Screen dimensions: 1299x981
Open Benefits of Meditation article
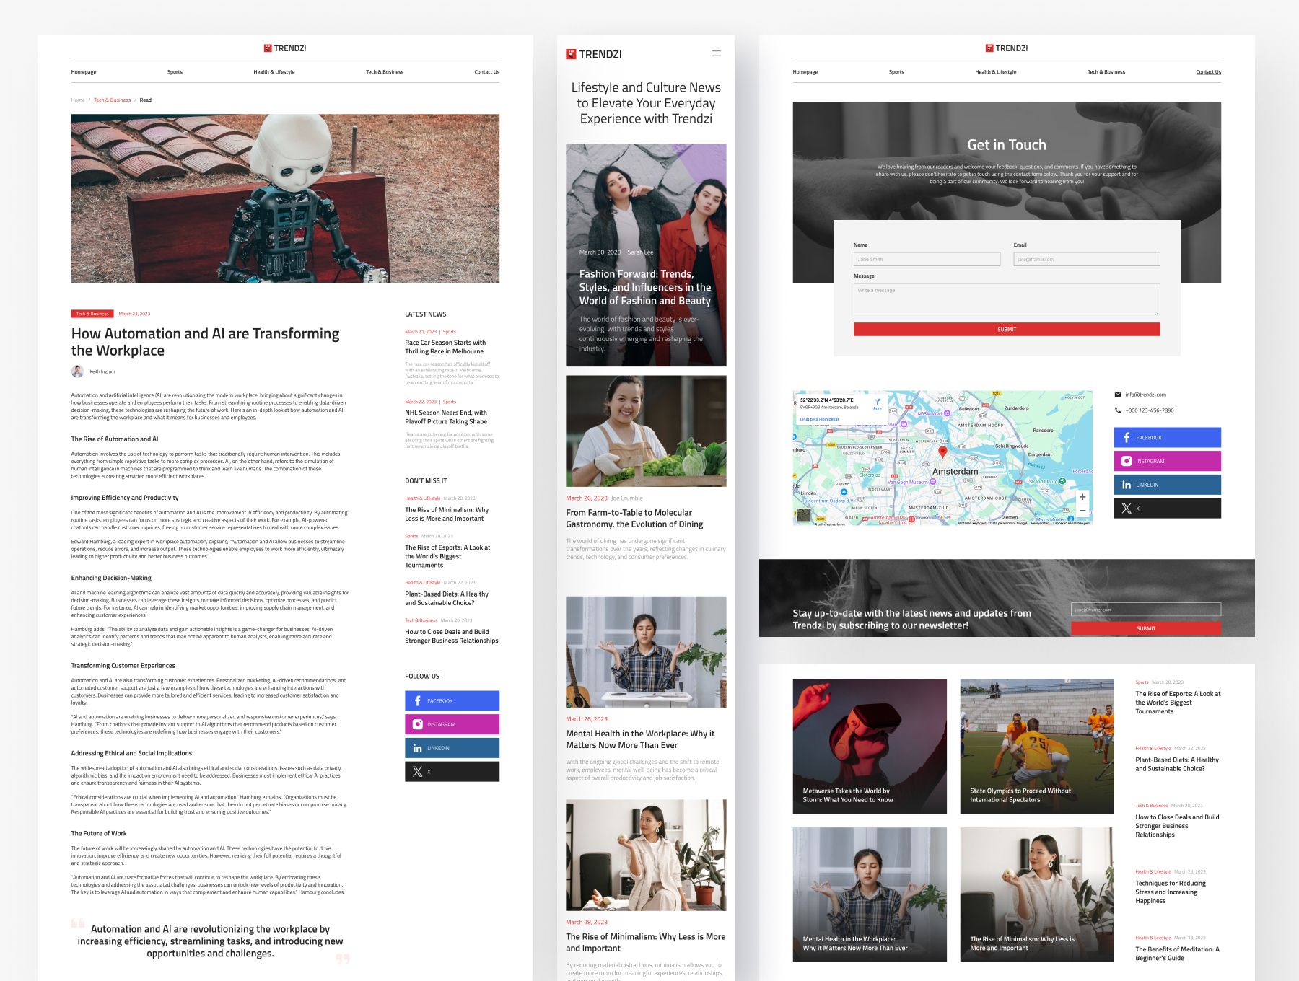click(x=1177, y=954)
